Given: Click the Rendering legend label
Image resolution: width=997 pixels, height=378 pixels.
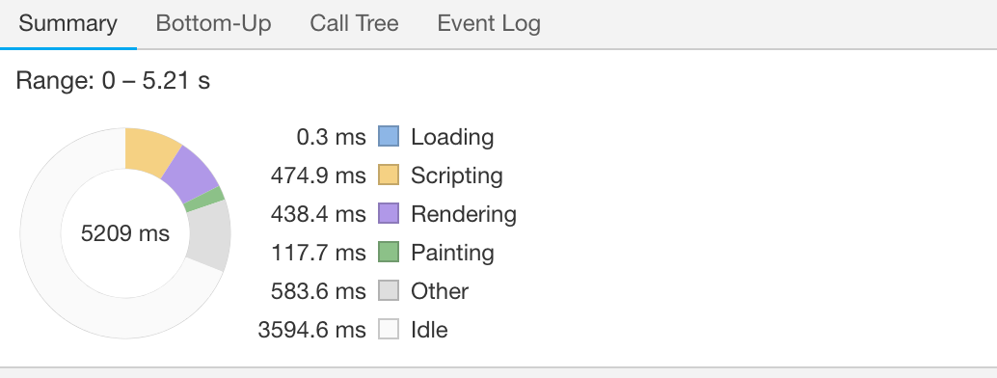Looking at the screenshot, I should click(x=464, y=214).
